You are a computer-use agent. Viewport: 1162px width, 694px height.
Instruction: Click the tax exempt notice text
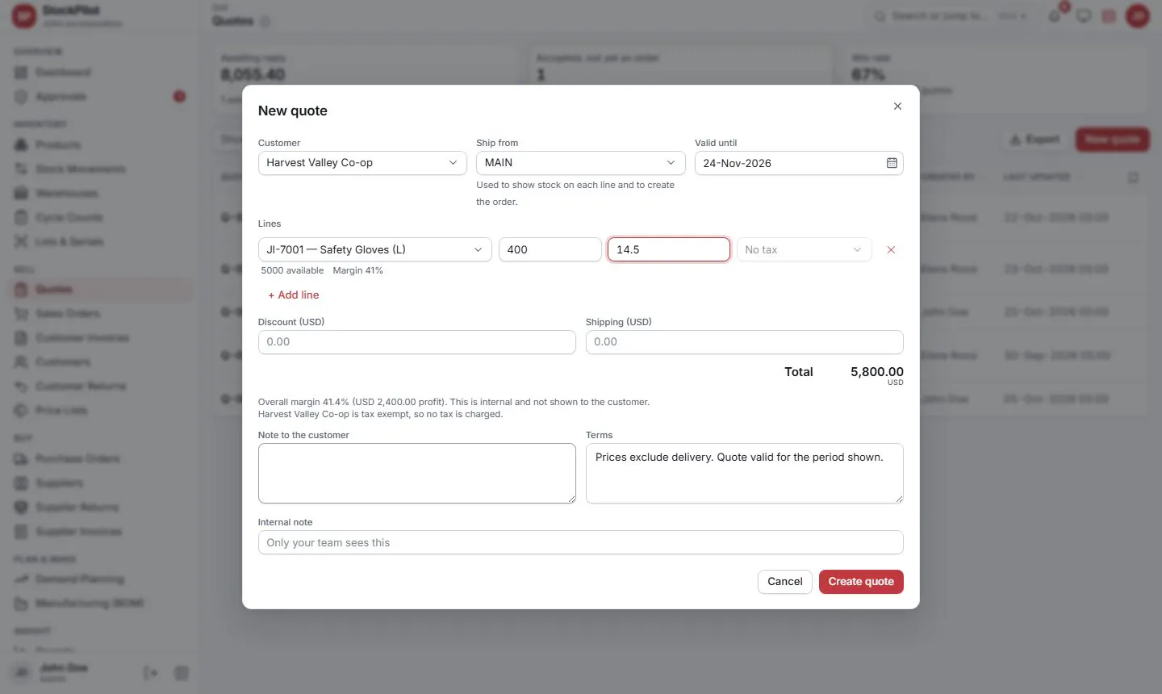pyautogui.click(x=380, y=414)
